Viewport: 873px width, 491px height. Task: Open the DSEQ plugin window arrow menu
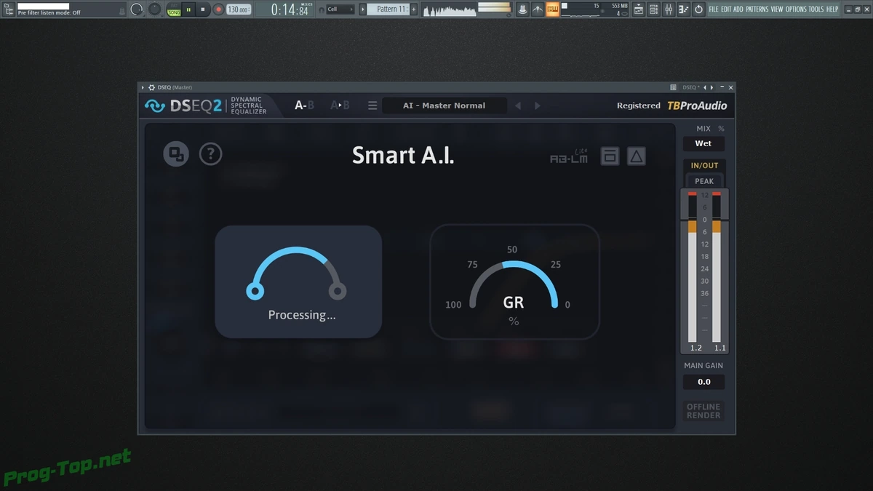[142, 87]
